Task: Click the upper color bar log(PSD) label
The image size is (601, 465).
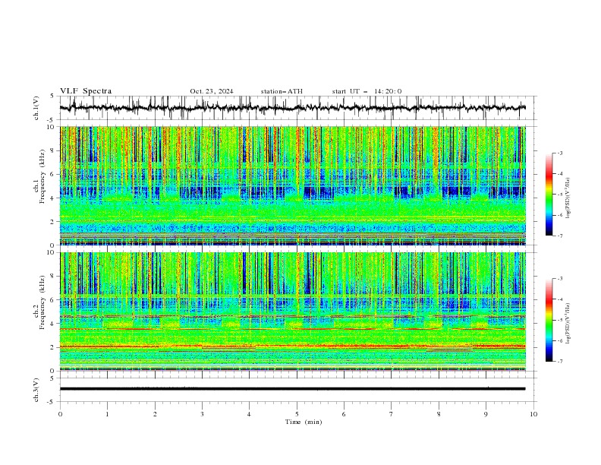Action: tap(568, 198)
